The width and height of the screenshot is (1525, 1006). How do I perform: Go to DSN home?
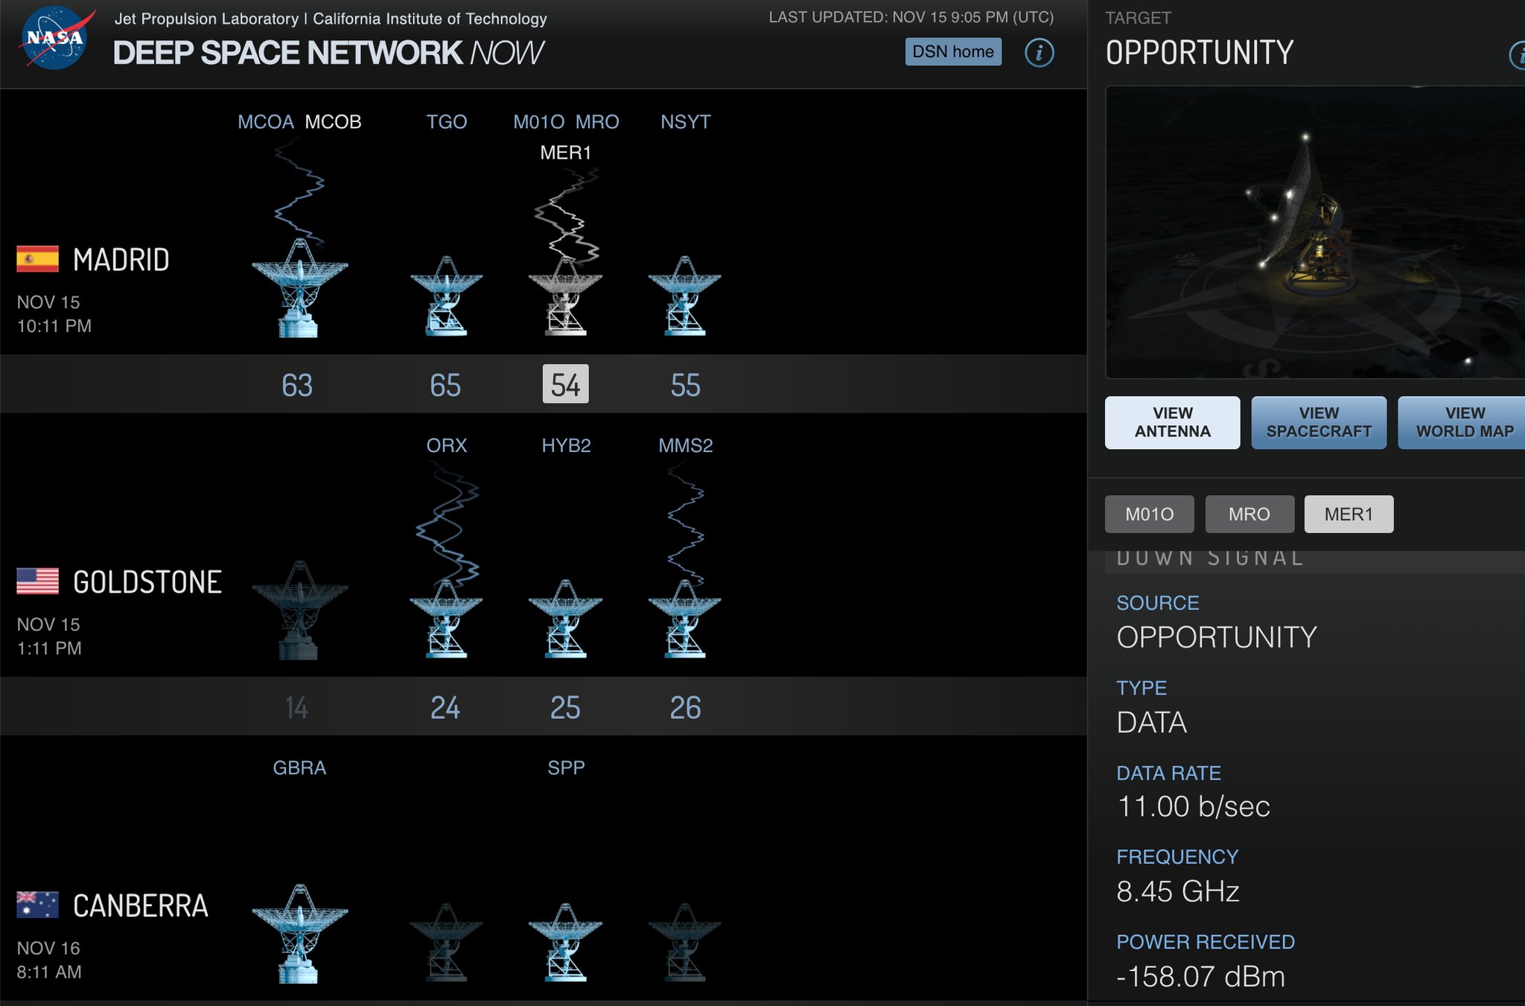pos(952,51)
